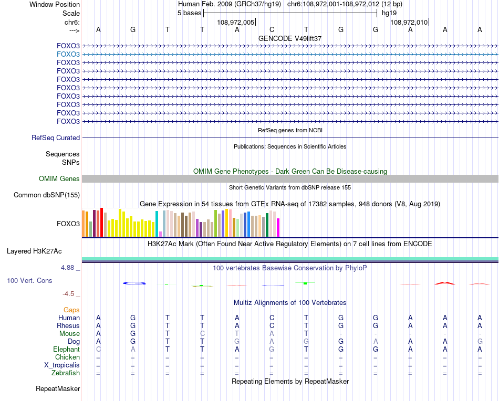Click the GENCODE V49lift37 track title
499x401 pixels.
pyautogui.click(x=290, y=38)
